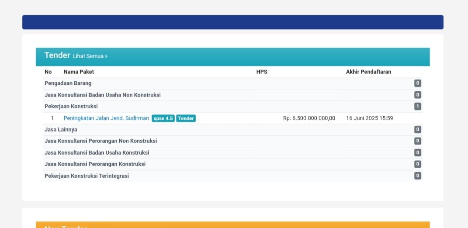Screen dimensions: 468x228
Task: Click the spse 4.5 badge
Action: point(163,118)
